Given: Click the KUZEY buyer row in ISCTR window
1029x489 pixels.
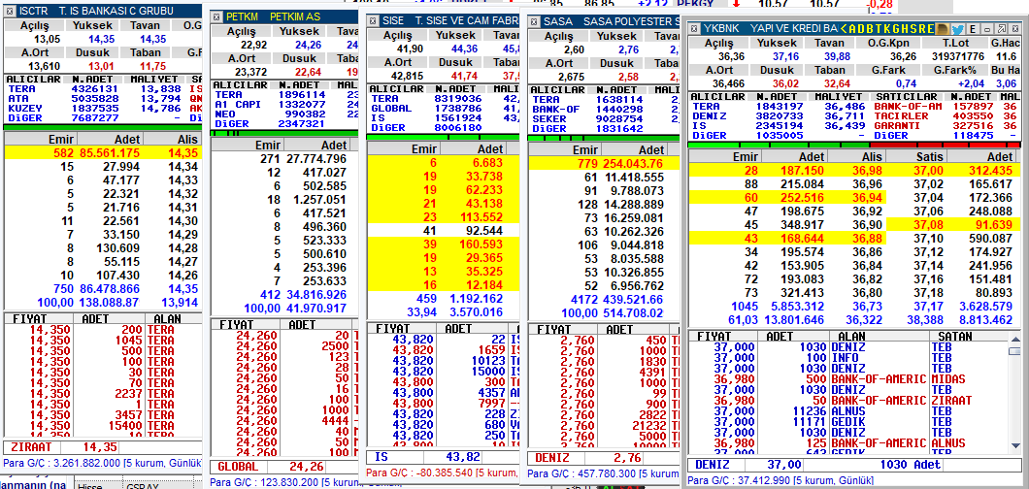Looking at the screenshot, I should (x=102, y=108).
